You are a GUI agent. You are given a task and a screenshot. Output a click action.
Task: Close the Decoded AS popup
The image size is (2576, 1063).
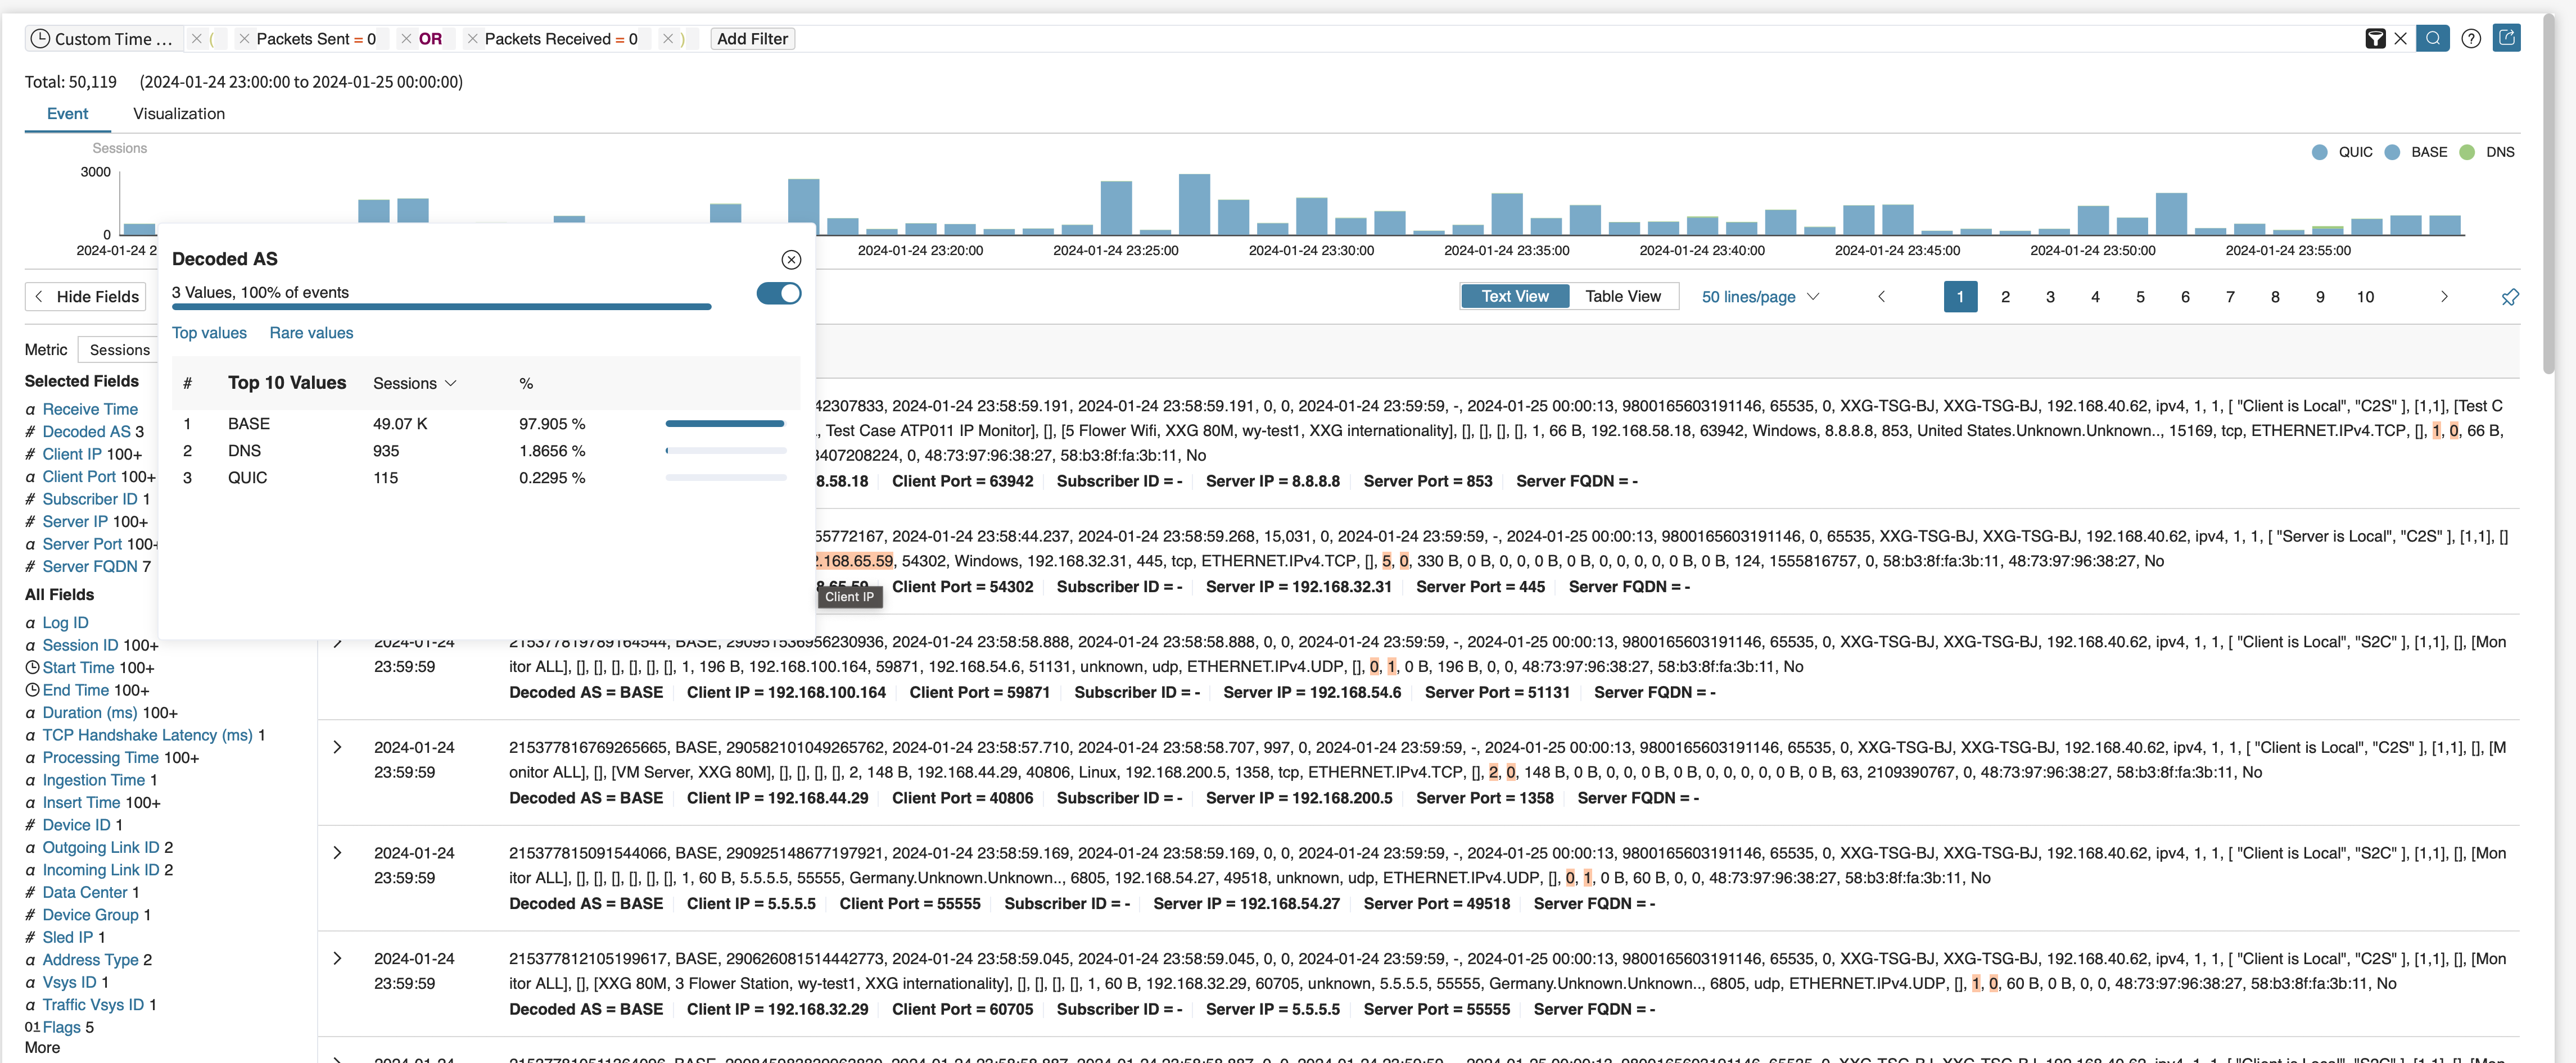[791, 260]
